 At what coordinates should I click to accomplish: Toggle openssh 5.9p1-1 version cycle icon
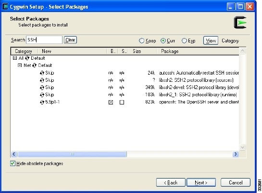pyautogui.click(x=42, y=102)
